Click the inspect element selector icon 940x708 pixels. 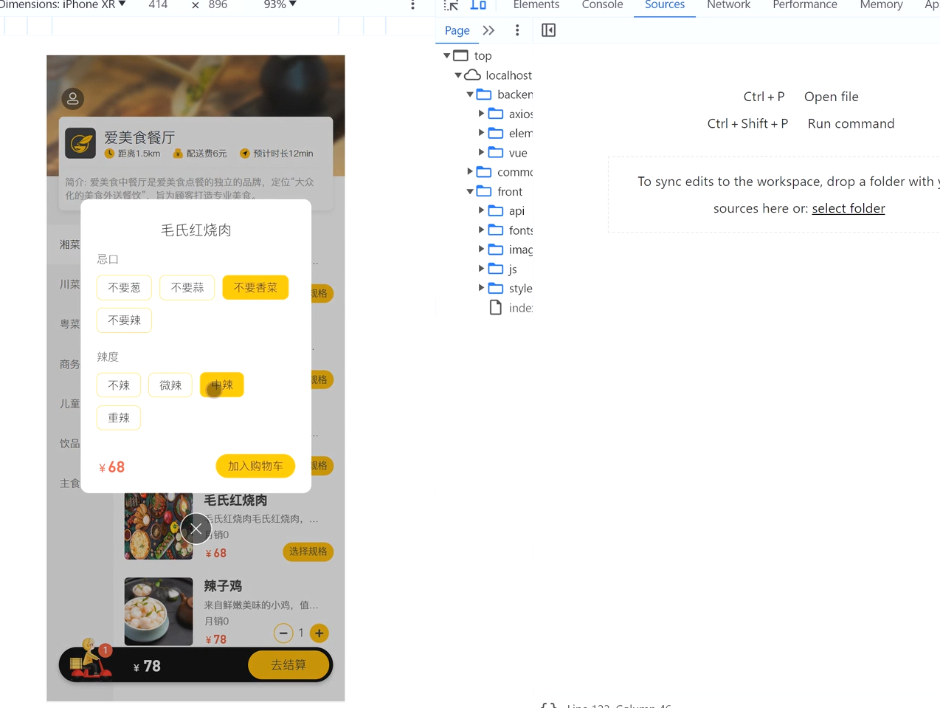click(452, 5)
